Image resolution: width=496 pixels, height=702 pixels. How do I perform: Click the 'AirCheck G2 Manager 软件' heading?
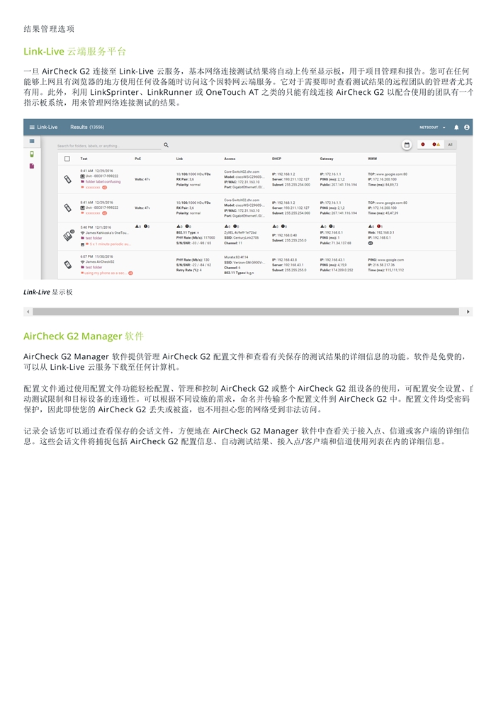(x=84, y=336)
